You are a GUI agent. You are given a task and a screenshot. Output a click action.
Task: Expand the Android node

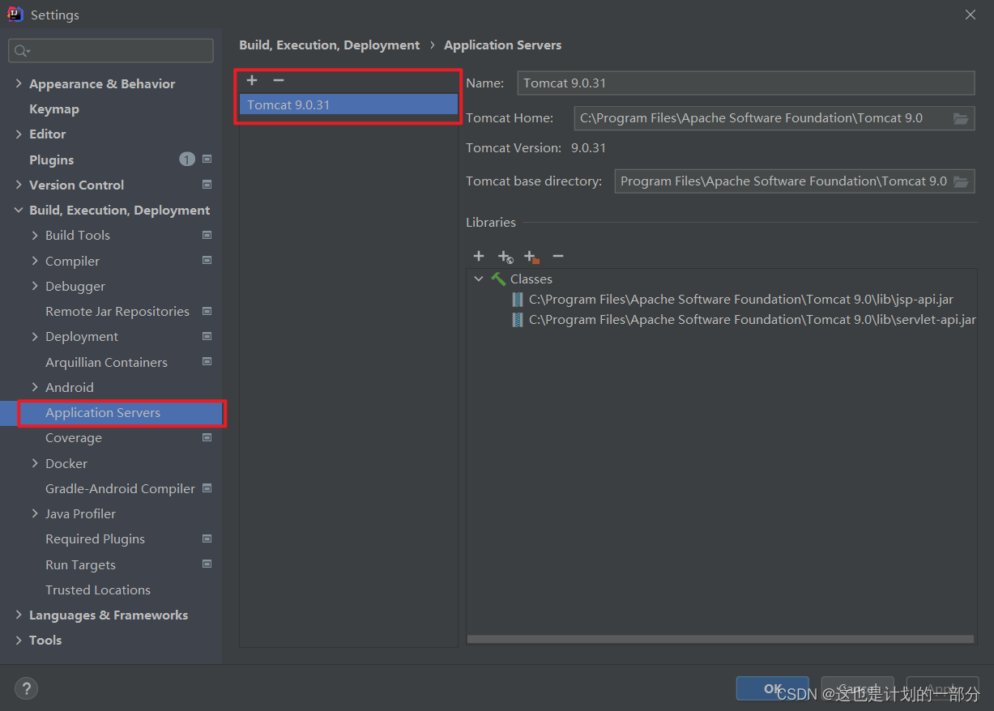click(x=35, y=387)
